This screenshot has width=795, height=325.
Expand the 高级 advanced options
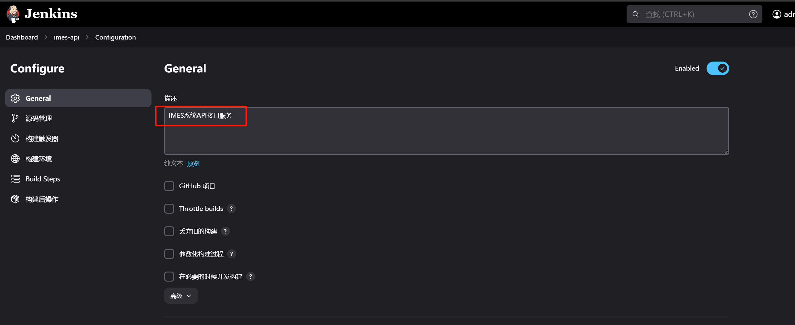click(181, 296)
